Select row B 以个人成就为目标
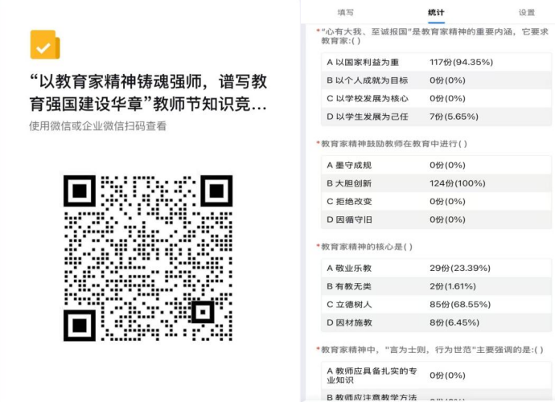The width and height of the screenshot is (555, 402). 436,80
